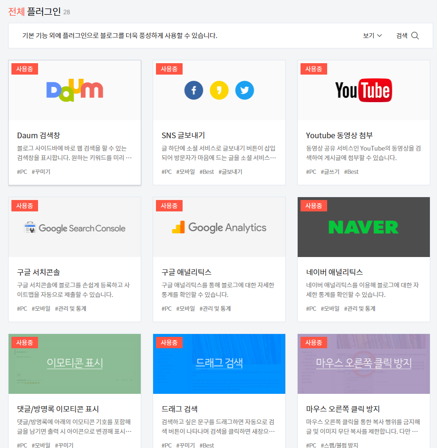Click 네이버 애널리틱스 description text
437x448 pixels.
(362, 290)
